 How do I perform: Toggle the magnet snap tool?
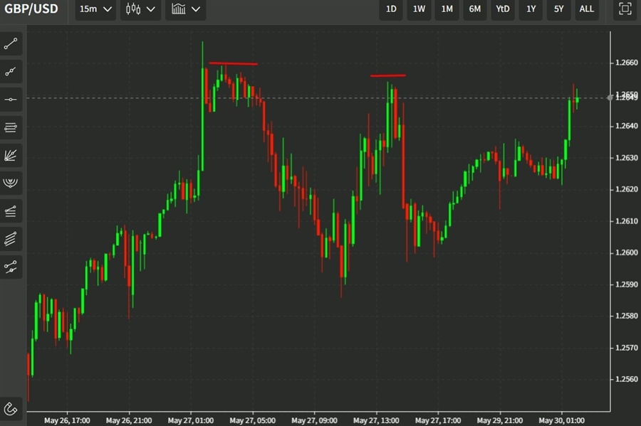coord(11,408)
